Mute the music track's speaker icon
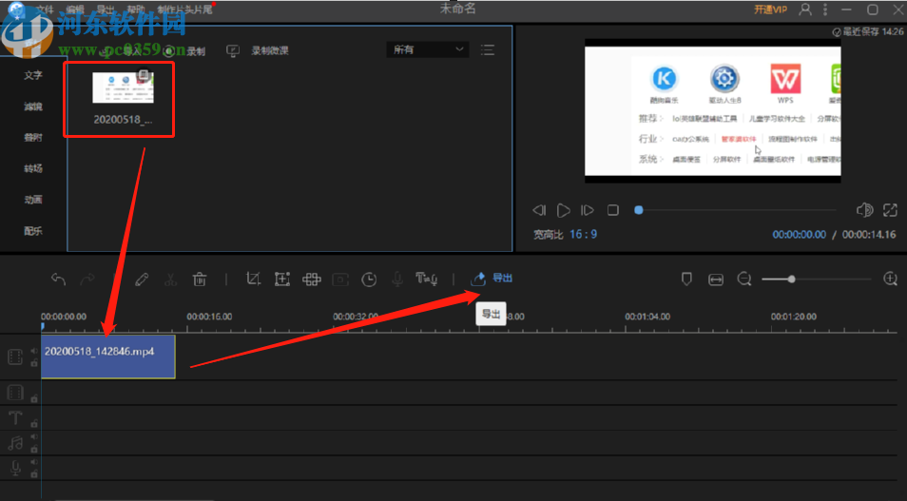The height and width of the screenshot is (501, 907). (34, 438)
